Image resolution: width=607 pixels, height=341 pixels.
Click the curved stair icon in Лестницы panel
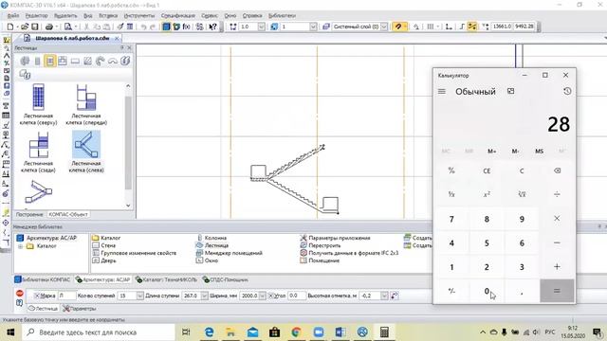(101, 61)
